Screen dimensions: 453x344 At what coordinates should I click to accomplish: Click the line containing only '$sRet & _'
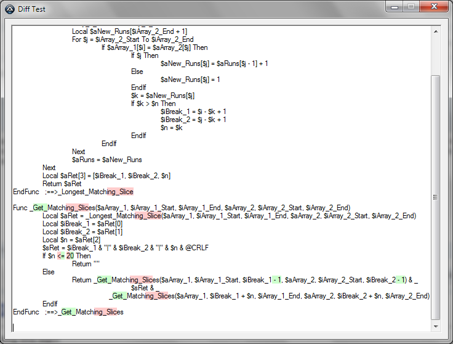coord(145,288)
